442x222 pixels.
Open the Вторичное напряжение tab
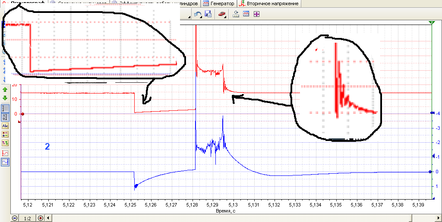coord(269,3)
